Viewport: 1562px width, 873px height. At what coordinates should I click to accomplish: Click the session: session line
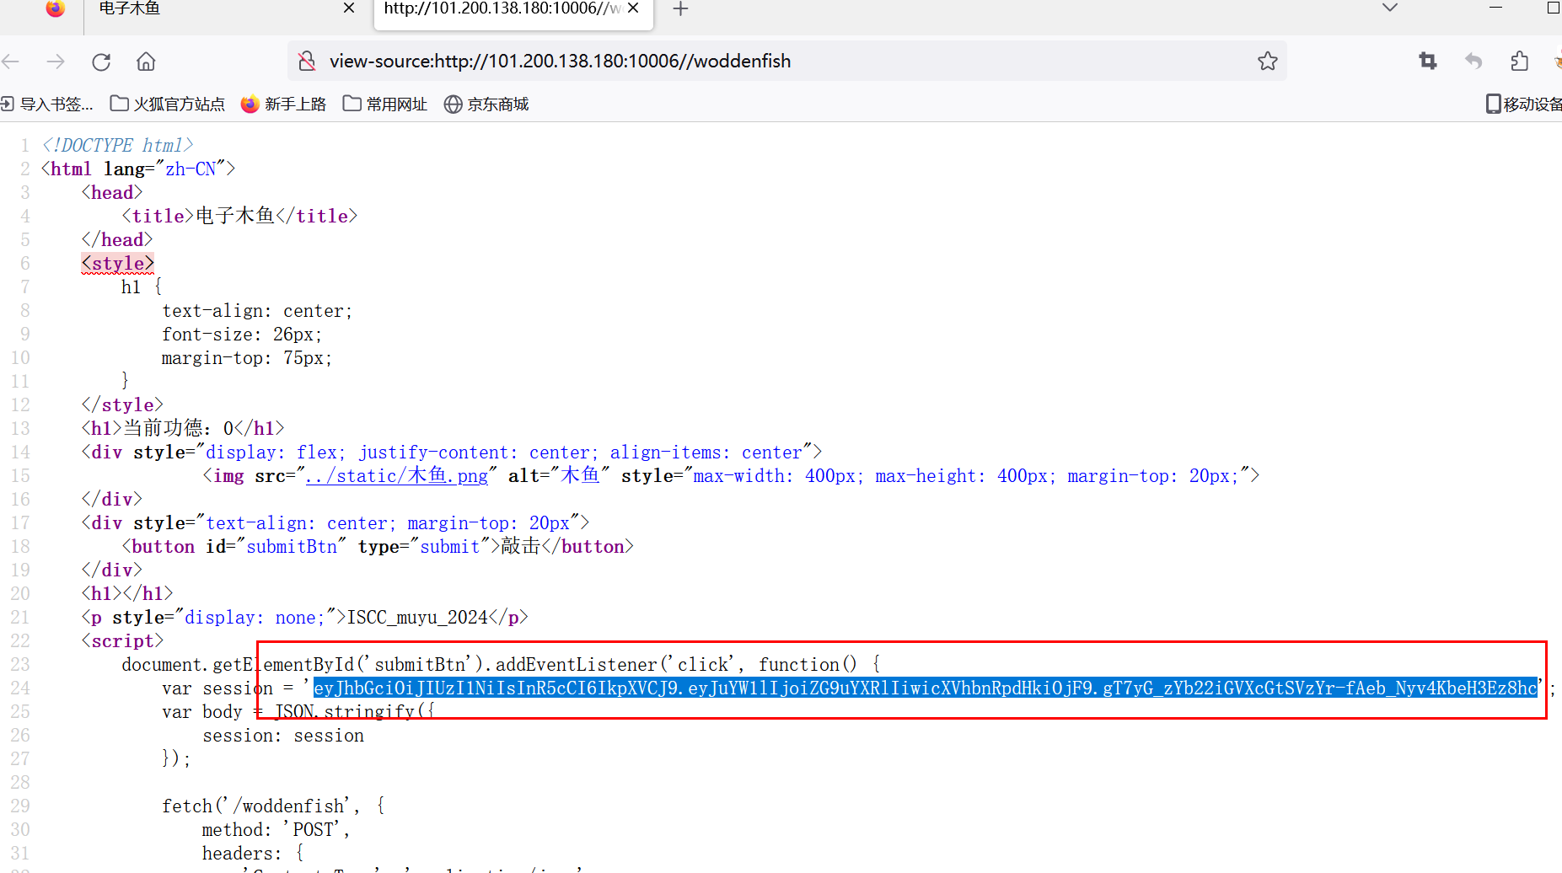(283, 736)
